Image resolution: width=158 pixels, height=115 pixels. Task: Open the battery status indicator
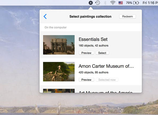132,3
